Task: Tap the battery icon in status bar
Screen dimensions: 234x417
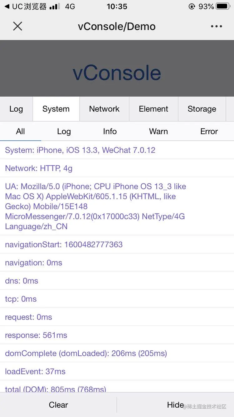Action: pyautogui.click(x=223, y=7)
